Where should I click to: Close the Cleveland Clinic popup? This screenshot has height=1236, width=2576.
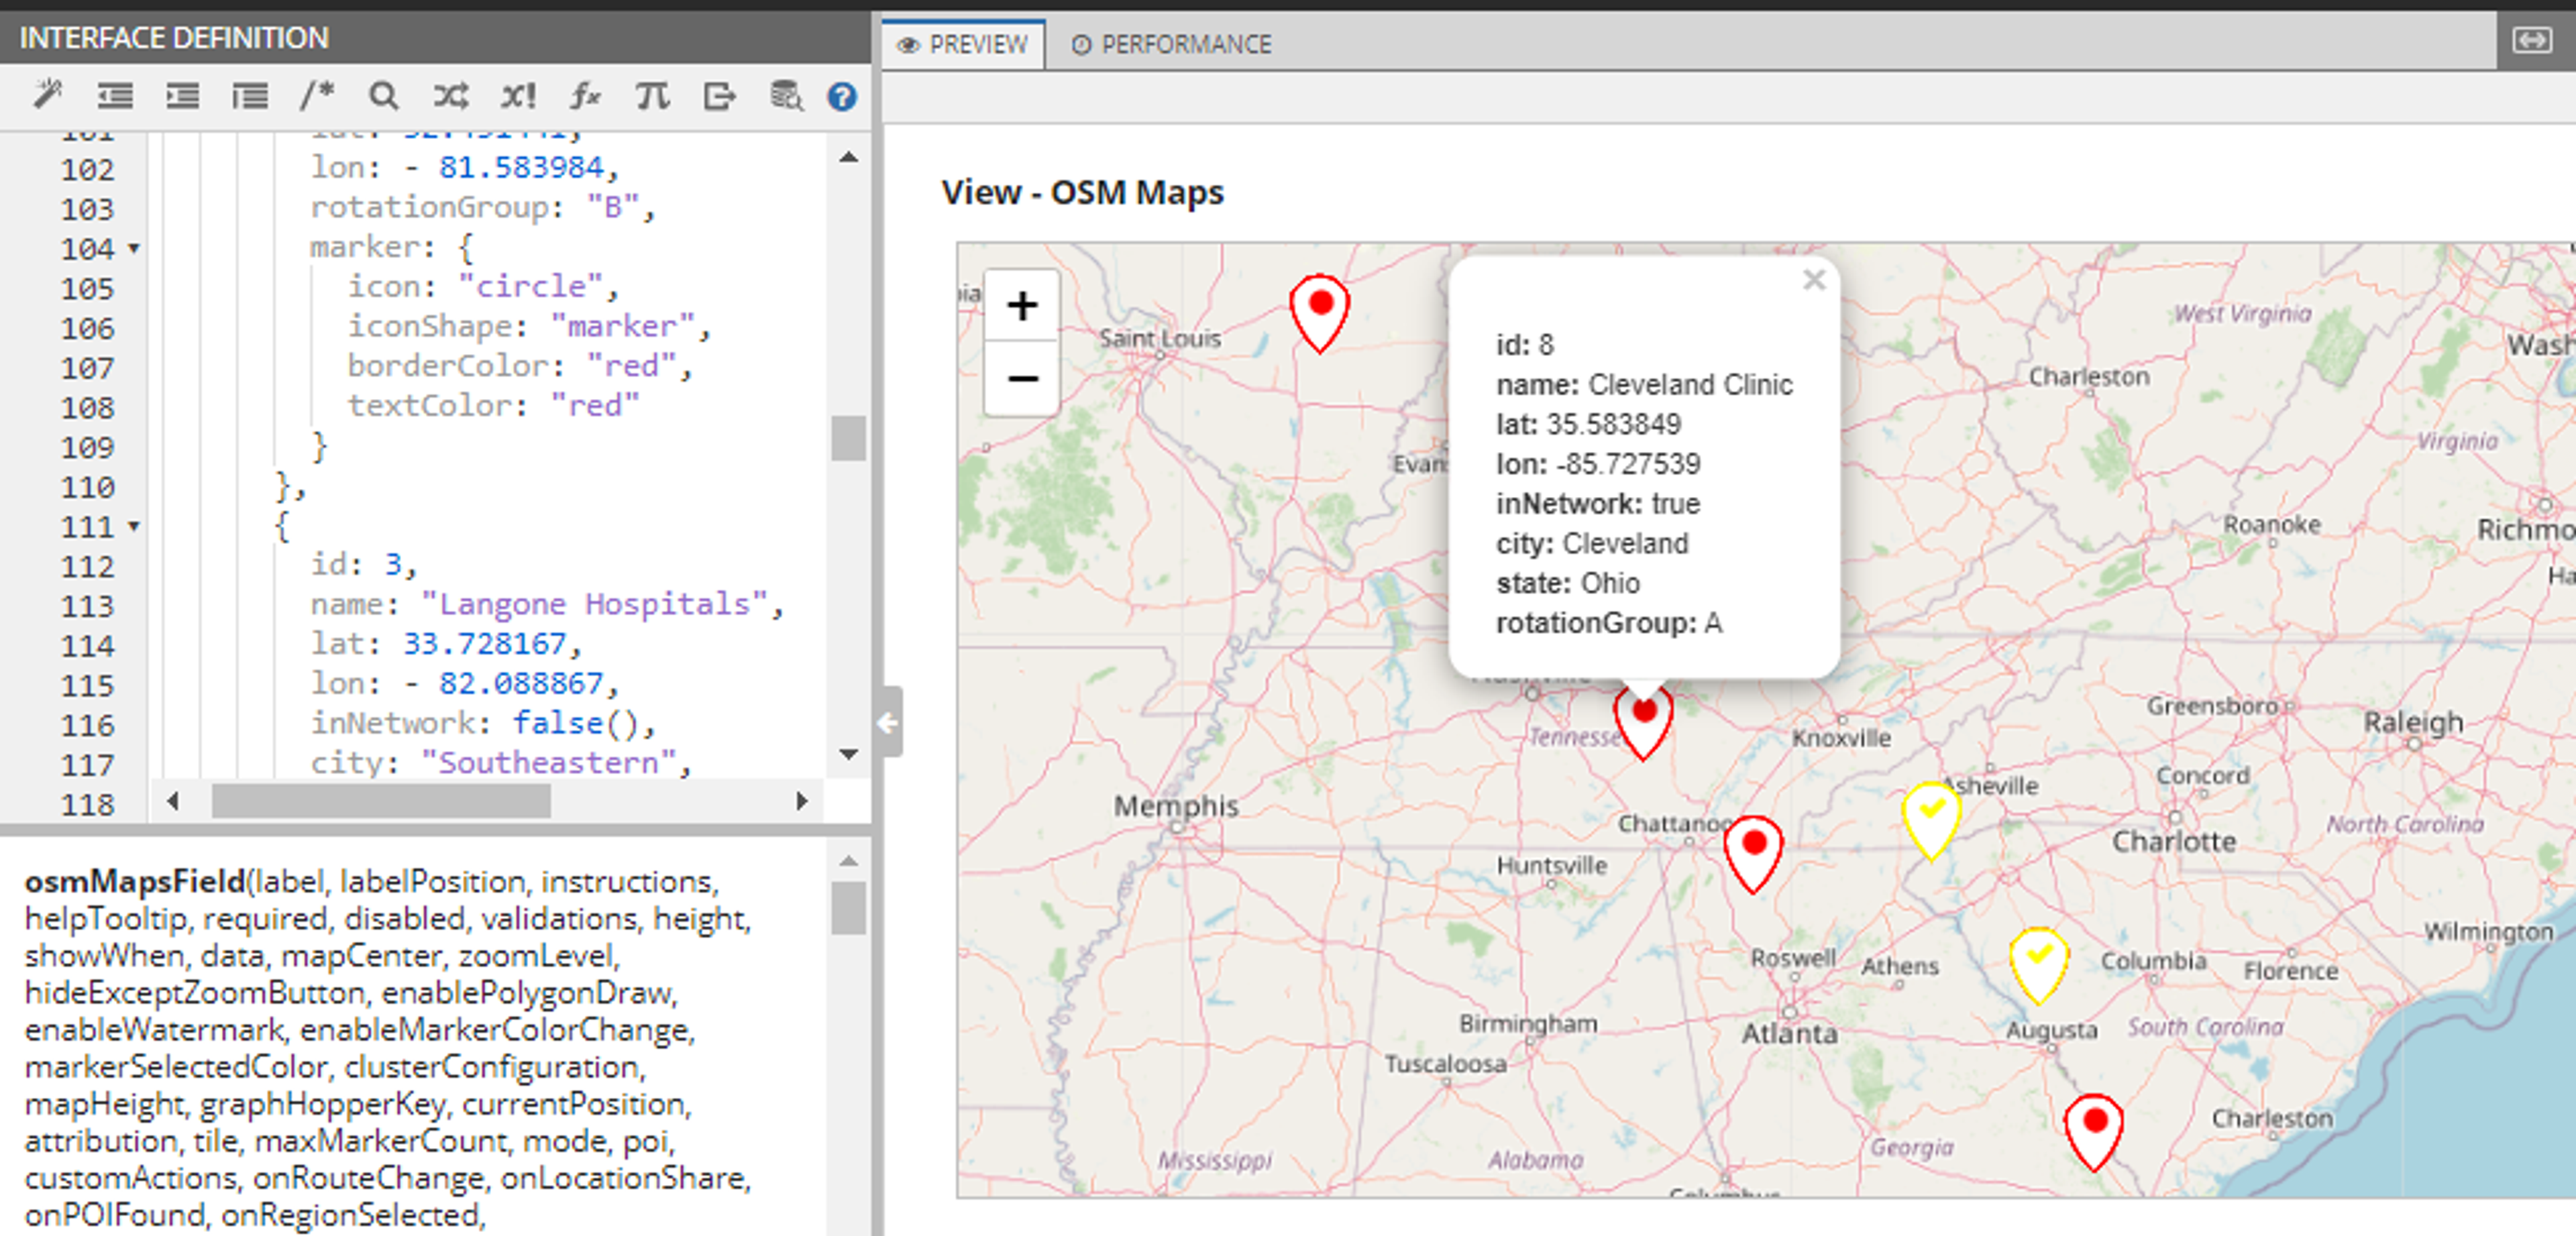point(1814,280)
